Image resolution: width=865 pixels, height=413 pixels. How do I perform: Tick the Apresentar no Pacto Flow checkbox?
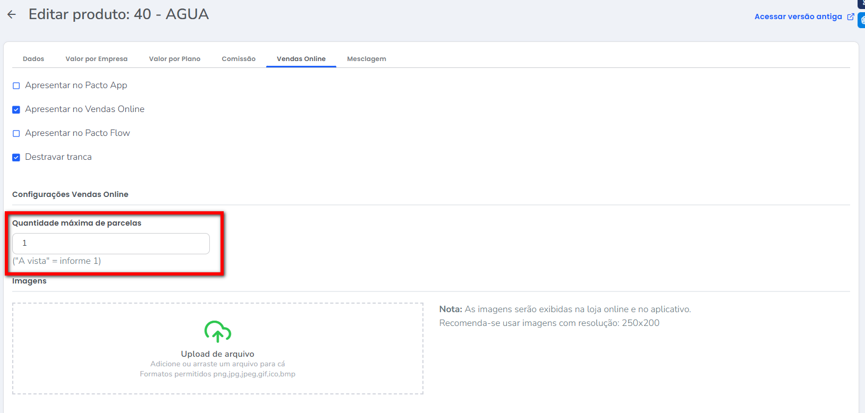16,133
